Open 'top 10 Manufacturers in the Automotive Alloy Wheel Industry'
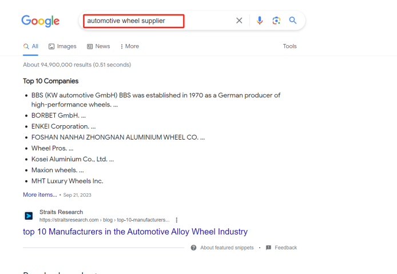 (x=135, y=232)
